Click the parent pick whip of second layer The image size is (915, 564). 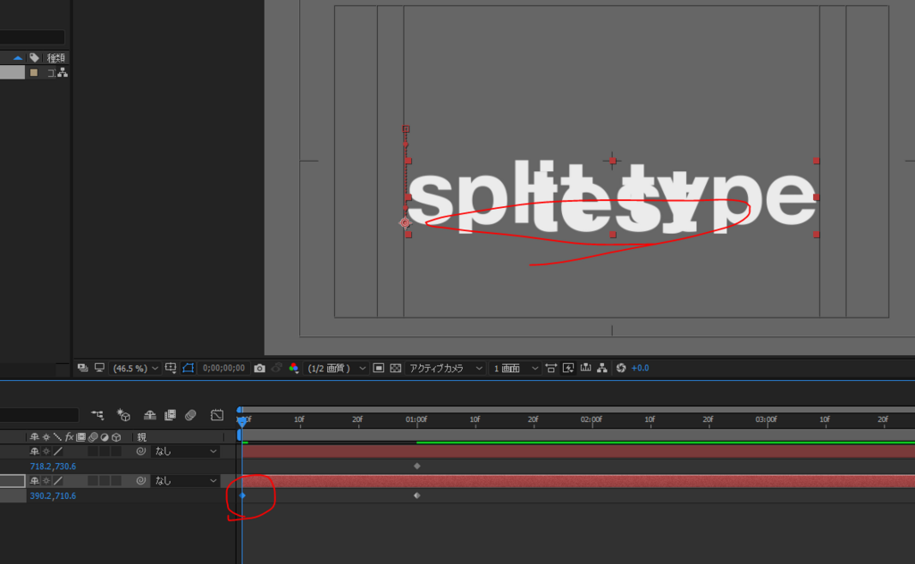coord(140,481)
